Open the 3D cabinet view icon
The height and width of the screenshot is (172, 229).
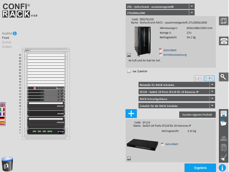224,21
